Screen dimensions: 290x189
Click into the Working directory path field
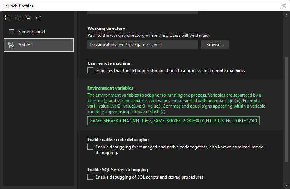click(x=142, y=45)
